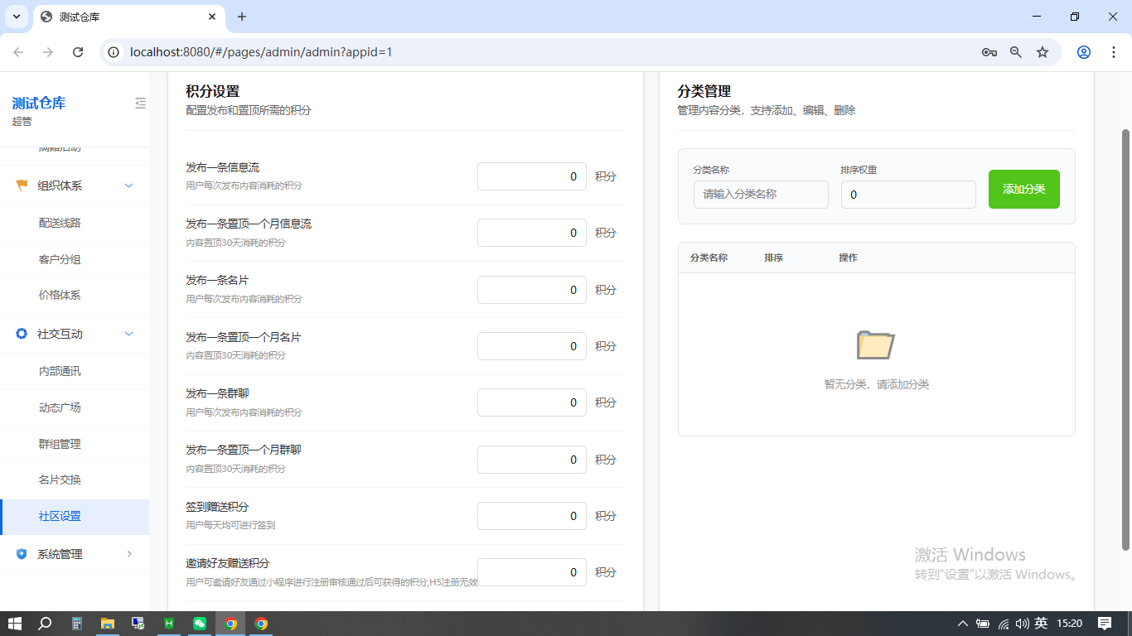Reload the page with the refresh icon
The width and height of the screenshot is (1132, 636).
point(78,51)
